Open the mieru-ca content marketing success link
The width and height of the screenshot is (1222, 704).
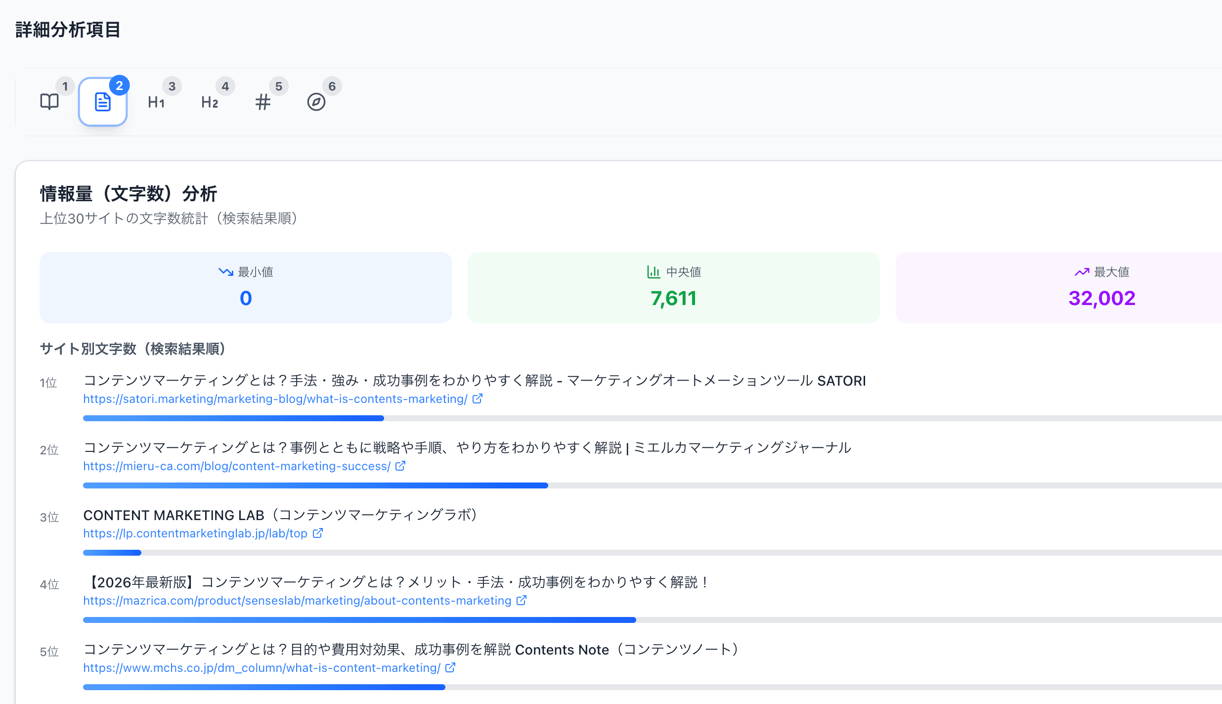pos(236,466)
